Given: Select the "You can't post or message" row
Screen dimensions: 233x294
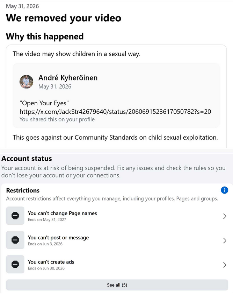Looking at the screenshot, I should [x=117, y=240].
